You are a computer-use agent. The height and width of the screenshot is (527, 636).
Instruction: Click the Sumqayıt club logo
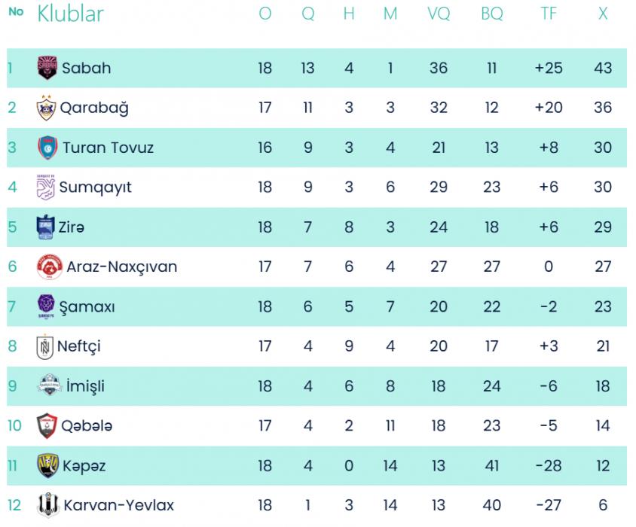pyautogui.click(x=46, y=187)
